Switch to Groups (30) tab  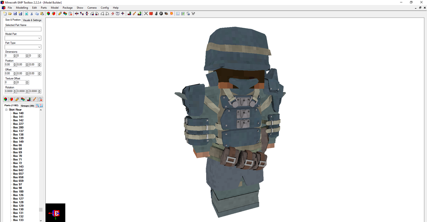coord(28,105)
